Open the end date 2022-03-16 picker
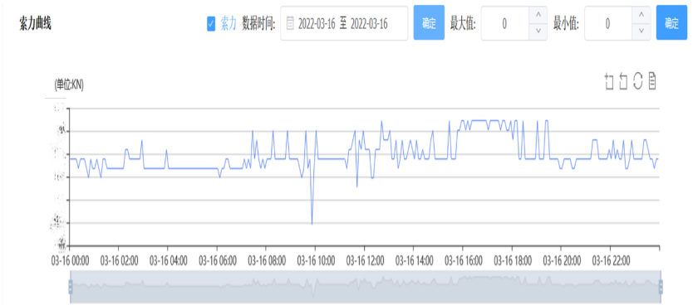 [369, 23]
